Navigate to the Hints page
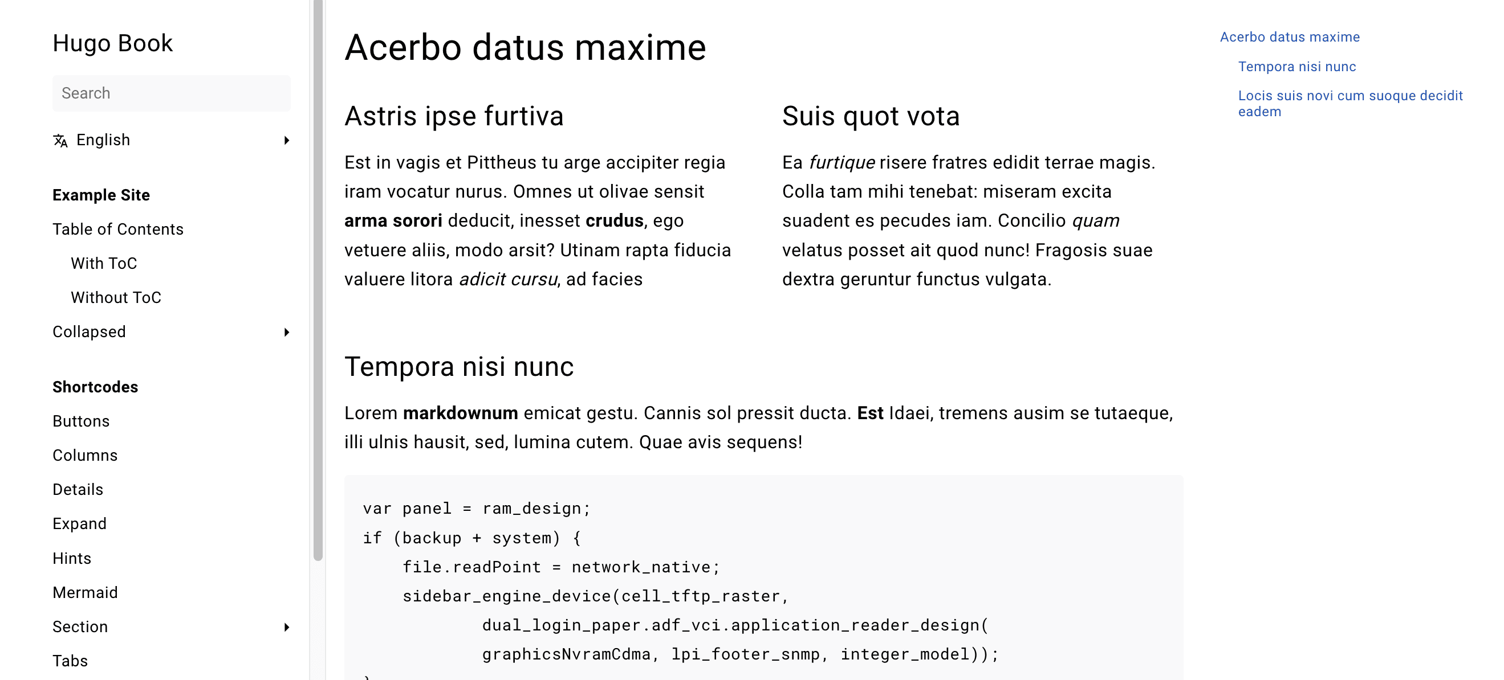This screenshot has height=680, width=1504. click(x=72, y=559)
